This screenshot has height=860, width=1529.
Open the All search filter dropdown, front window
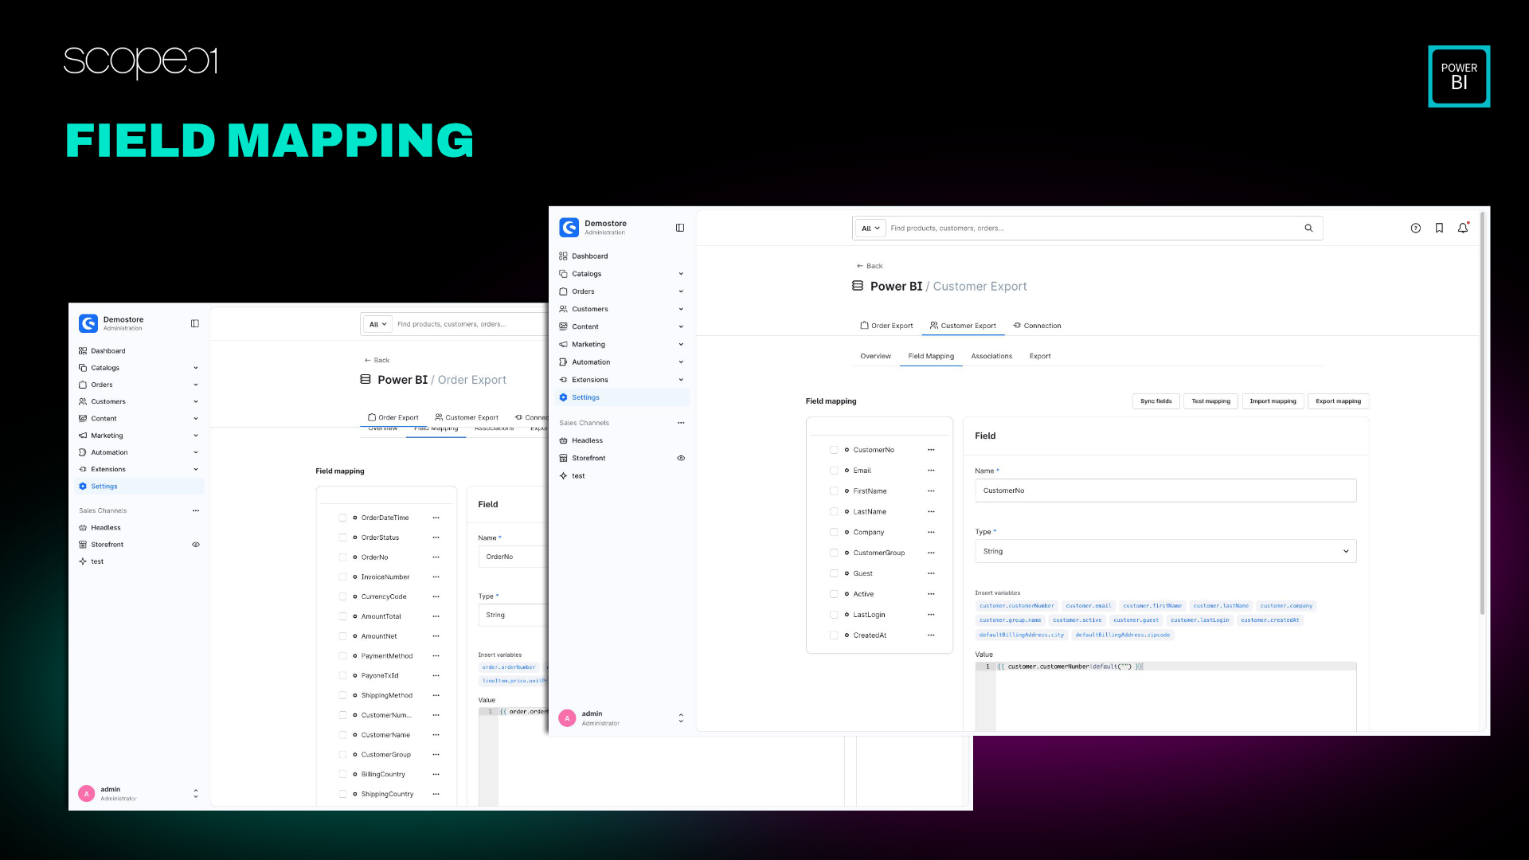pos(870,229)
